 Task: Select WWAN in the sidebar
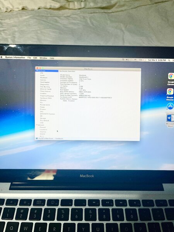pyautogui.click(x=43, y=134)
